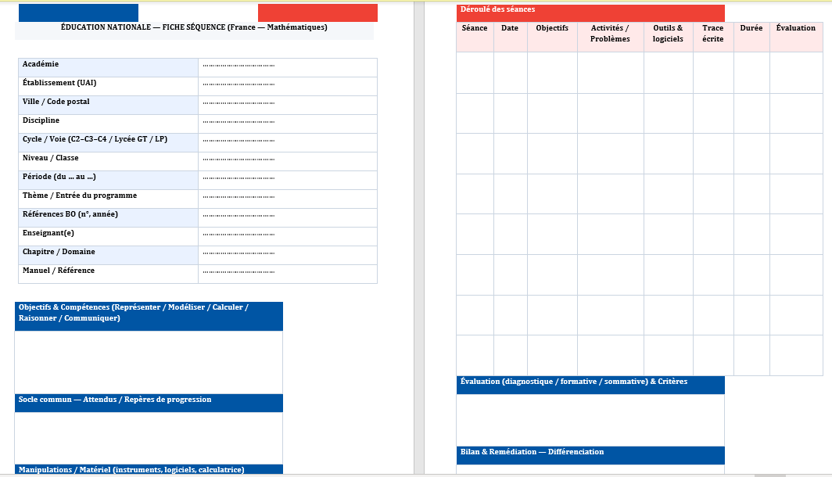
Task: Click the ÉDUCATION NATIONALE title text
Action: pos(194,28)
